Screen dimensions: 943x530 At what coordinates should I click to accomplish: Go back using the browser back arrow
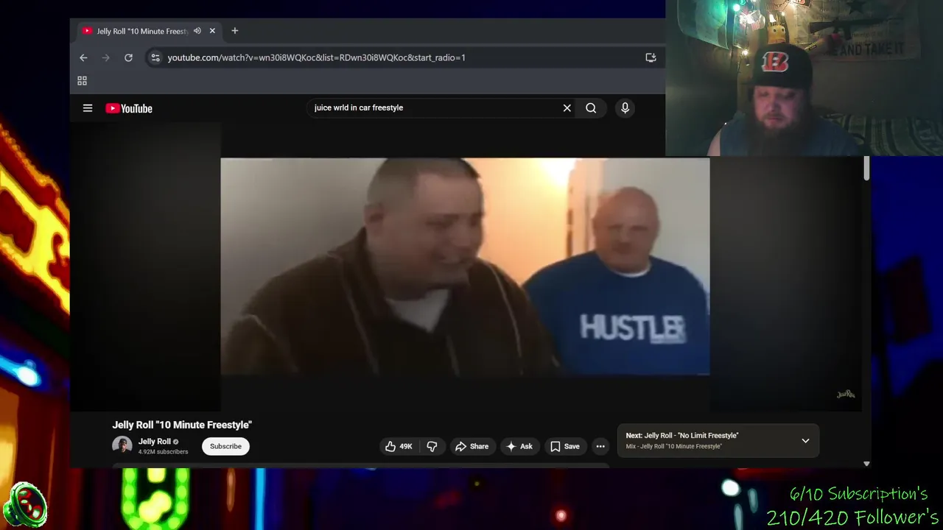point(83,57)
